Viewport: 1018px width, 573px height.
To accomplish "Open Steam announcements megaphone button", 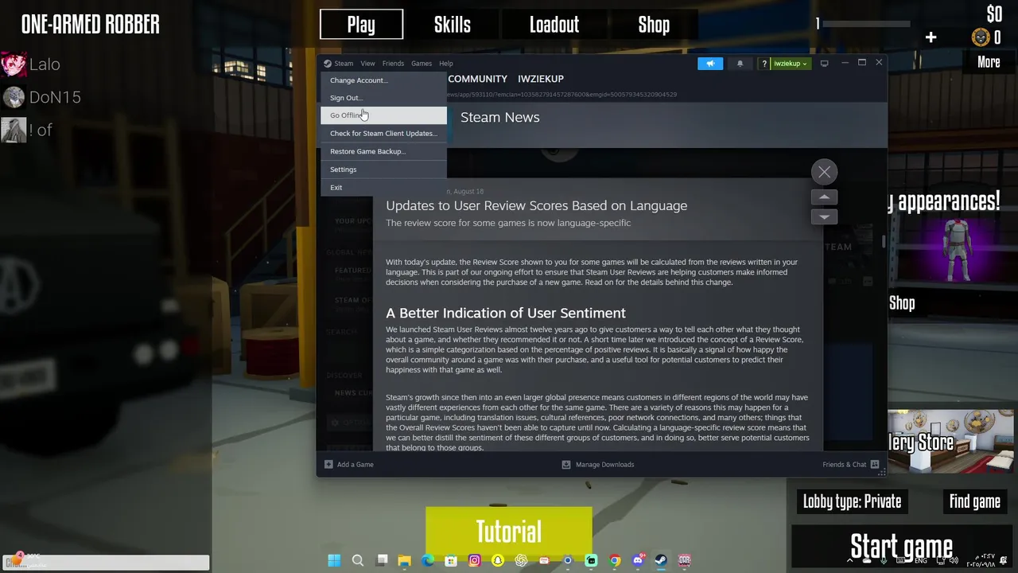I will pos(710,64).
